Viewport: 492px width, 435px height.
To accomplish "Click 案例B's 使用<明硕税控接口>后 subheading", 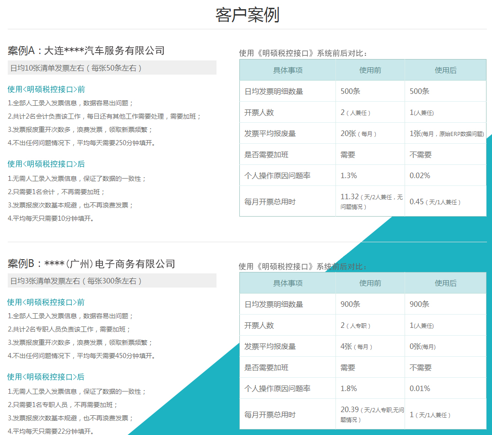I will 46,377.
